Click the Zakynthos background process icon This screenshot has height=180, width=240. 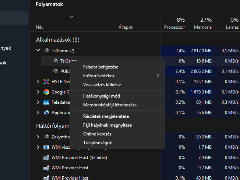[x=46, y=137]
